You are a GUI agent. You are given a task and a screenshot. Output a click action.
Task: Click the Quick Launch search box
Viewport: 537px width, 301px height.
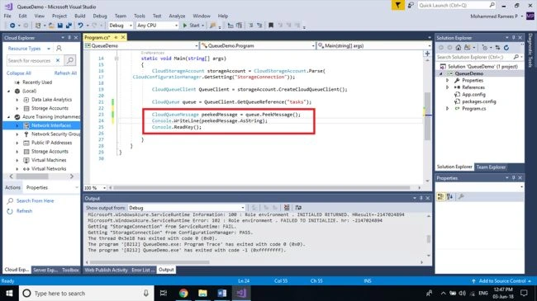[457, 5]
